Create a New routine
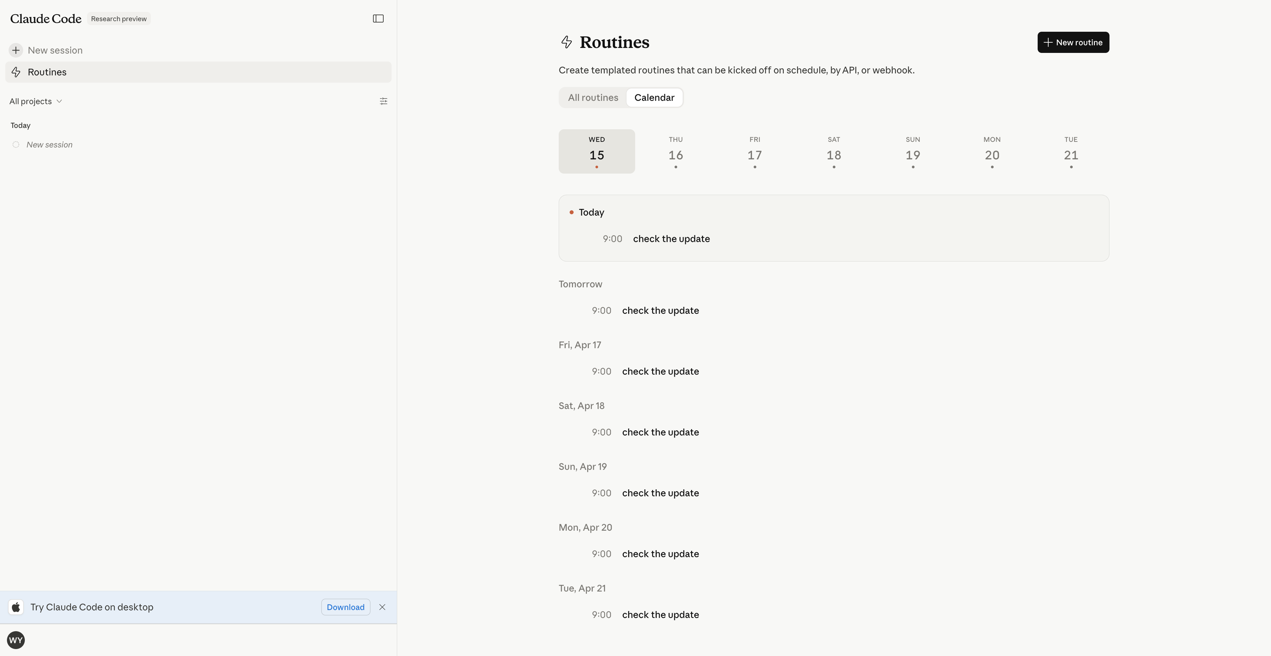This screenshot has width=1271, height=656. [1073, 42]
